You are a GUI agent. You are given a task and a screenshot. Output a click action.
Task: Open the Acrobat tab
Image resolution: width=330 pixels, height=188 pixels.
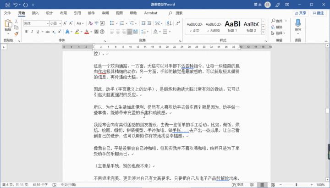[x=151, y=13]
